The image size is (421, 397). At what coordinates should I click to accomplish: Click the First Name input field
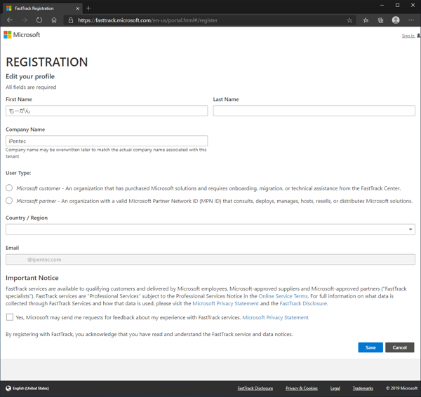(x=107, y=111)
